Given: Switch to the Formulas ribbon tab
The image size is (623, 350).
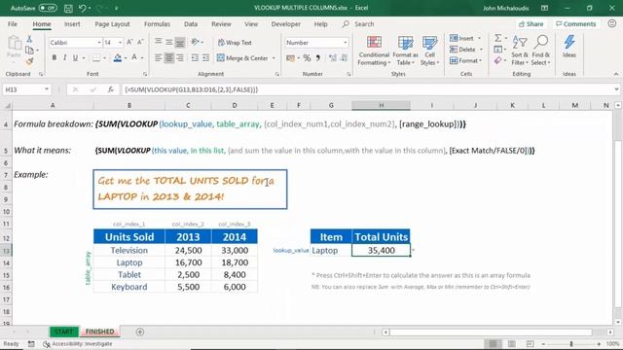Looking at the screenshot, I should point(157,23).
